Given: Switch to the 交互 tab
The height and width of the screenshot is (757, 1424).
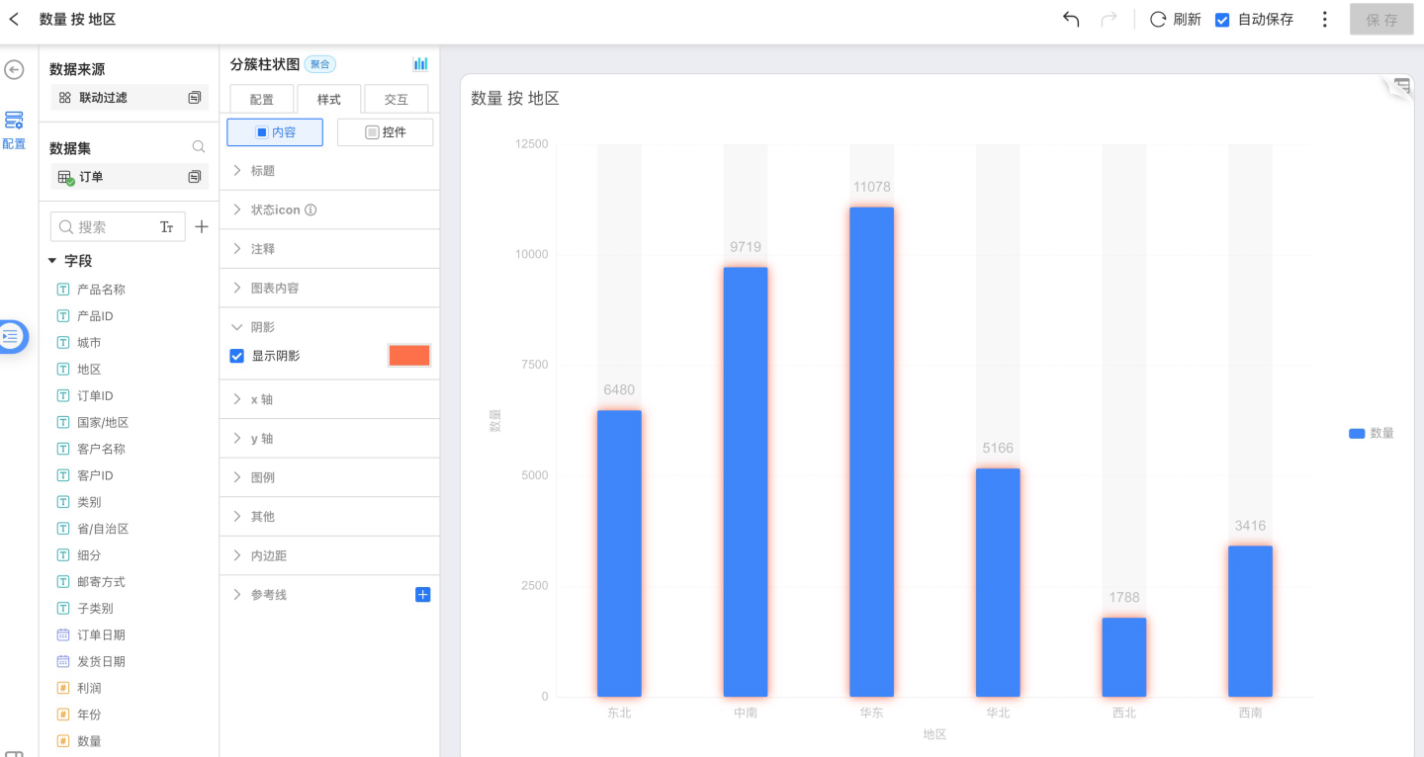Looking at the screenshot, I should pos(396,100).
